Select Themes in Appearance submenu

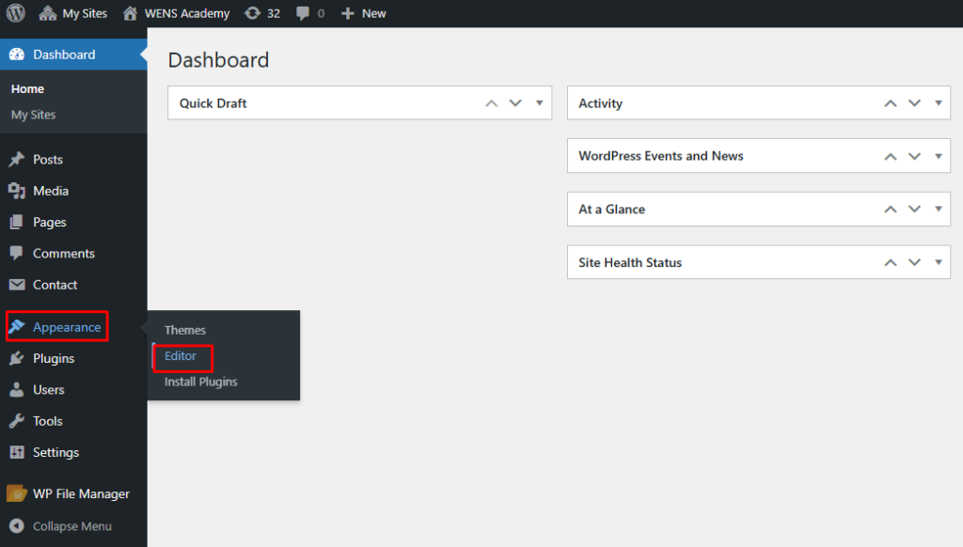[x=184, y=330]
